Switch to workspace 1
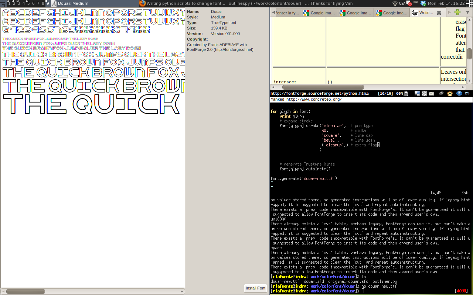 (x=9, y=3)
